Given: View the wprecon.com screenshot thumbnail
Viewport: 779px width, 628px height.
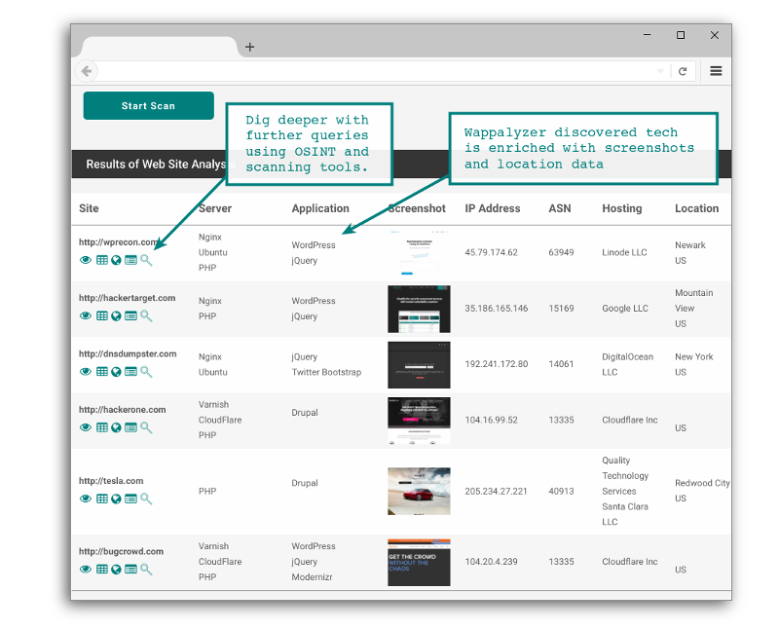Looking at the screenshot, I should 419,252.
